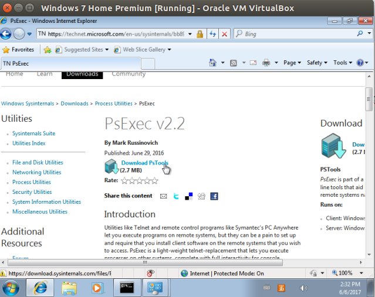Click the Read Mail icon
Viewport: 375px width, 297px height.
coord(254,63)
